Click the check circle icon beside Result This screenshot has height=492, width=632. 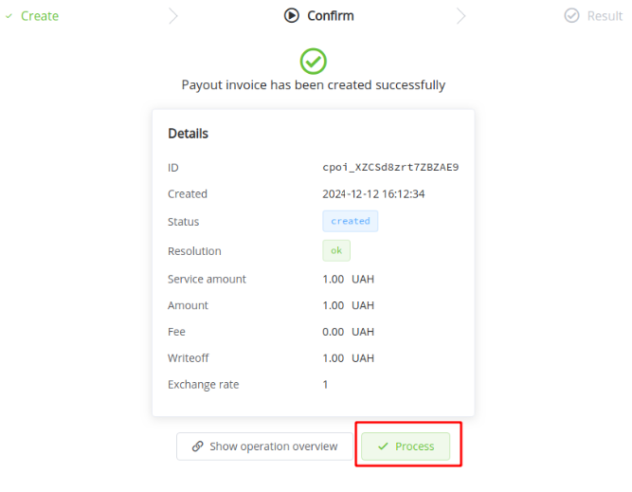click(x=571, y=15)
